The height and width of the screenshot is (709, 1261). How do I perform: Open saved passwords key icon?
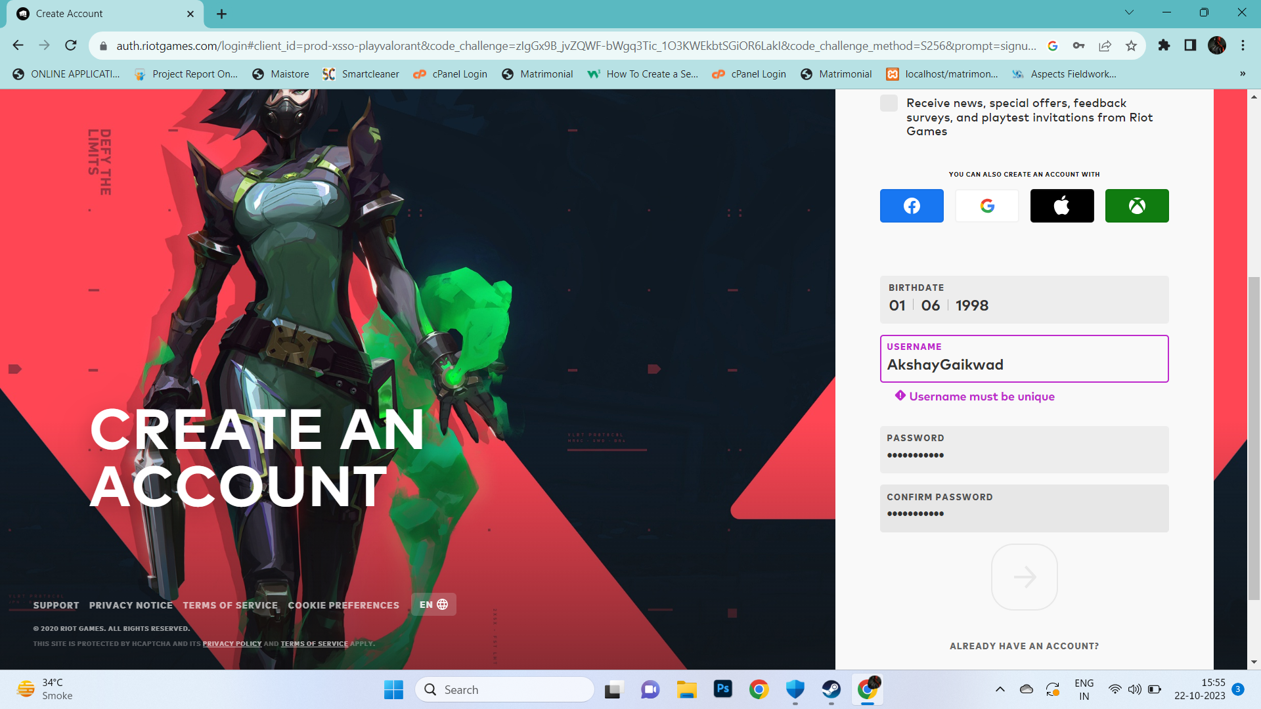(x=1078, y=45)
